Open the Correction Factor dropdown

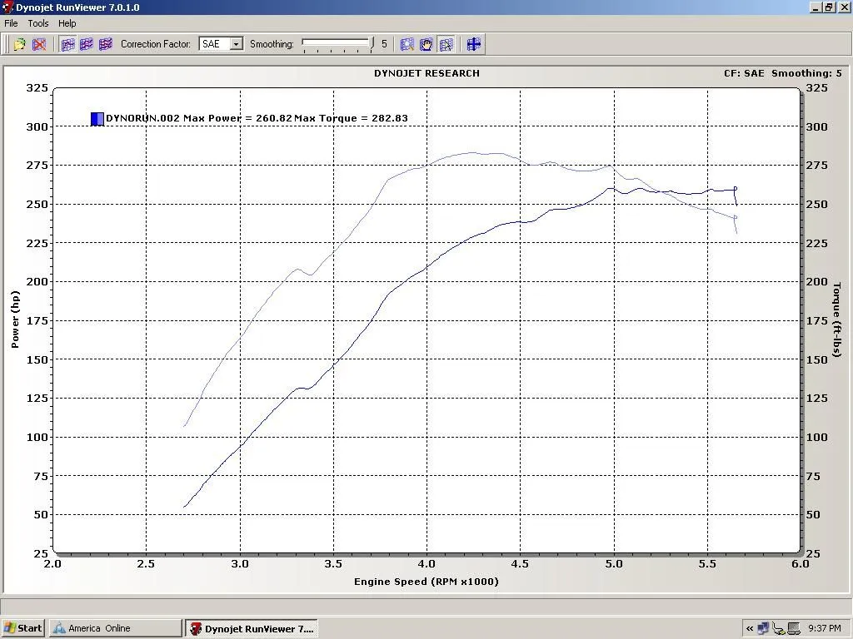pos(234,44)
